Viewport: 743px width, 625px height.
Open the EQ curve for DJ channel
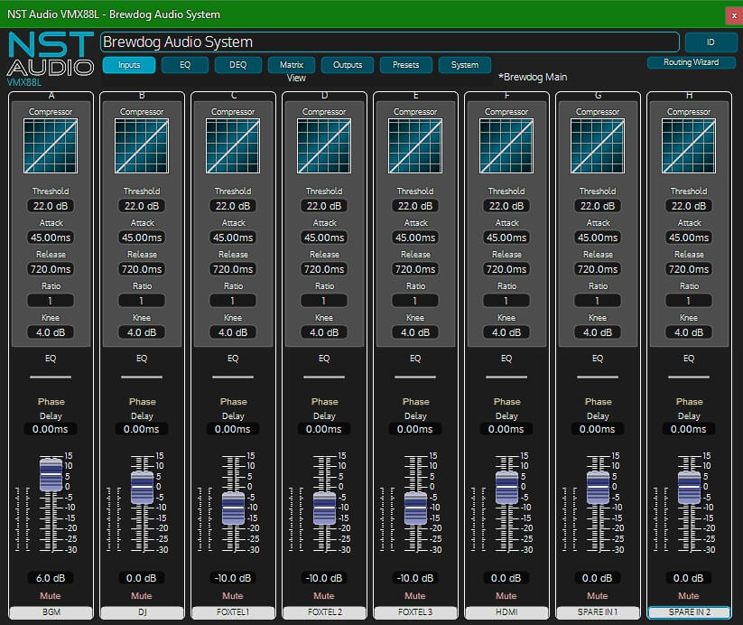pyautogui.click(x=142, y=377)
